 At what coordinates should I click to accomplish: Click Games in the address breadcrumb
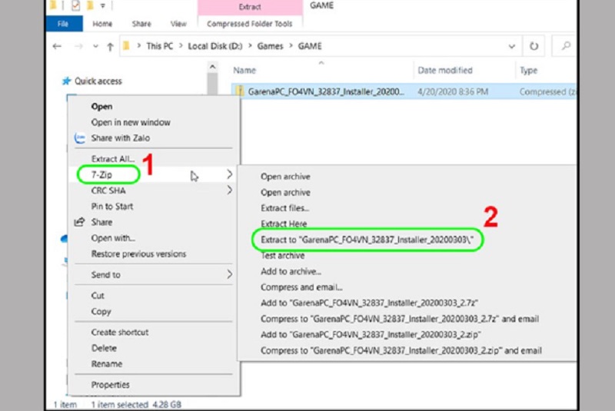[271, 46]
